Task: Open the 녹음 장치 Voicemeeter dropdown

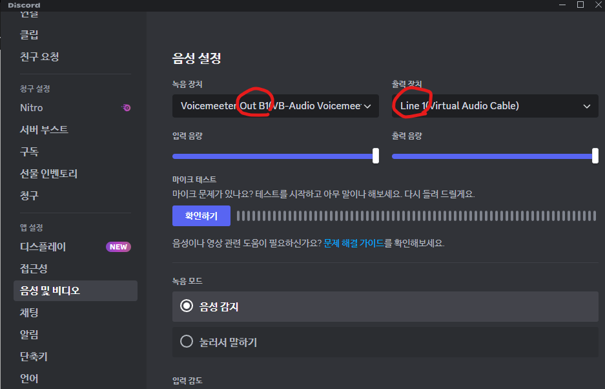Action: coord(276,106)
